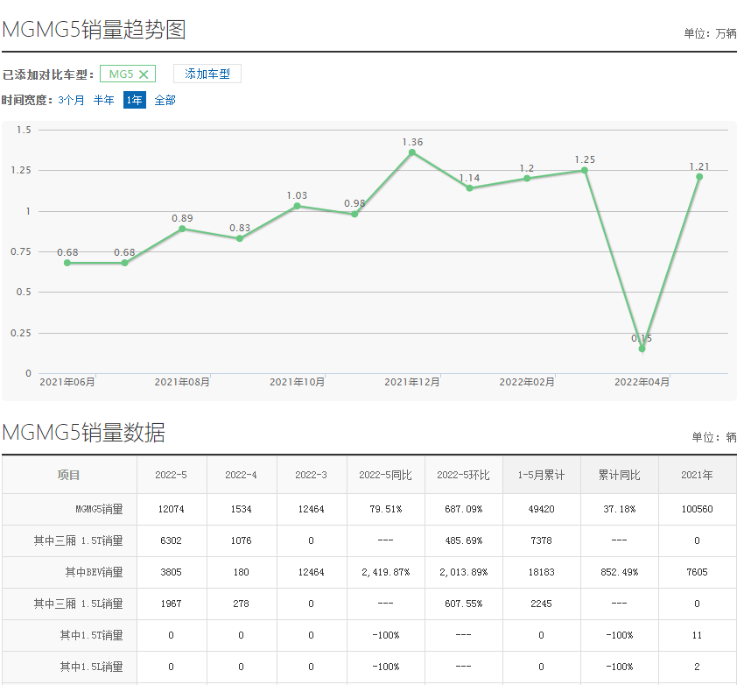The image size is (744, 685).
Task: Click the 2021年10月 axis label
Action: click(297, 382)
